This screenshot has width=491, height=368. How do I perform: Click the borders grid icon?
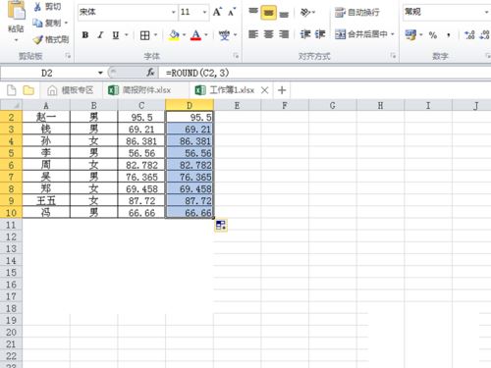(144, 35)
